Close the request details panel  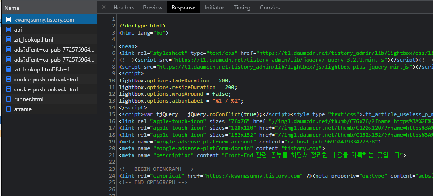[104, 7]
